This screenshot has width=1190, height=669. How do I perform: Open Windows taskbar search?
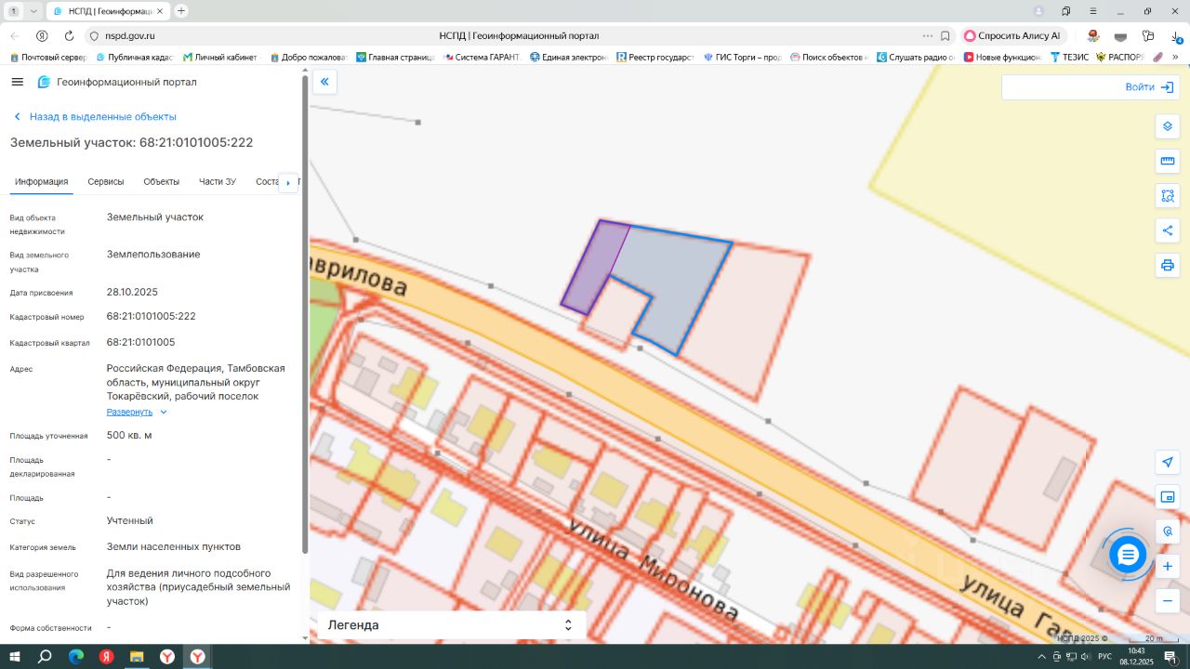coord(45,657)
